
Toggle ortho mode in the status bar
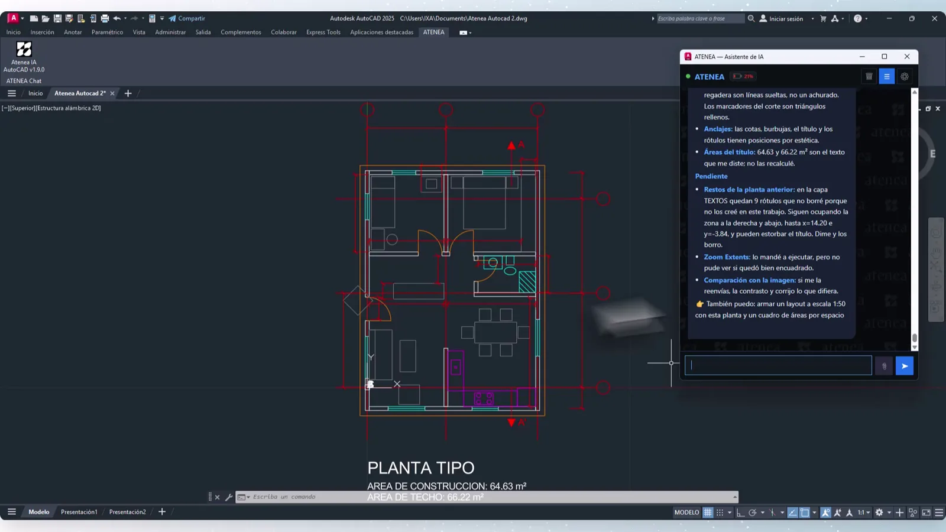click(x=740, y=512)
